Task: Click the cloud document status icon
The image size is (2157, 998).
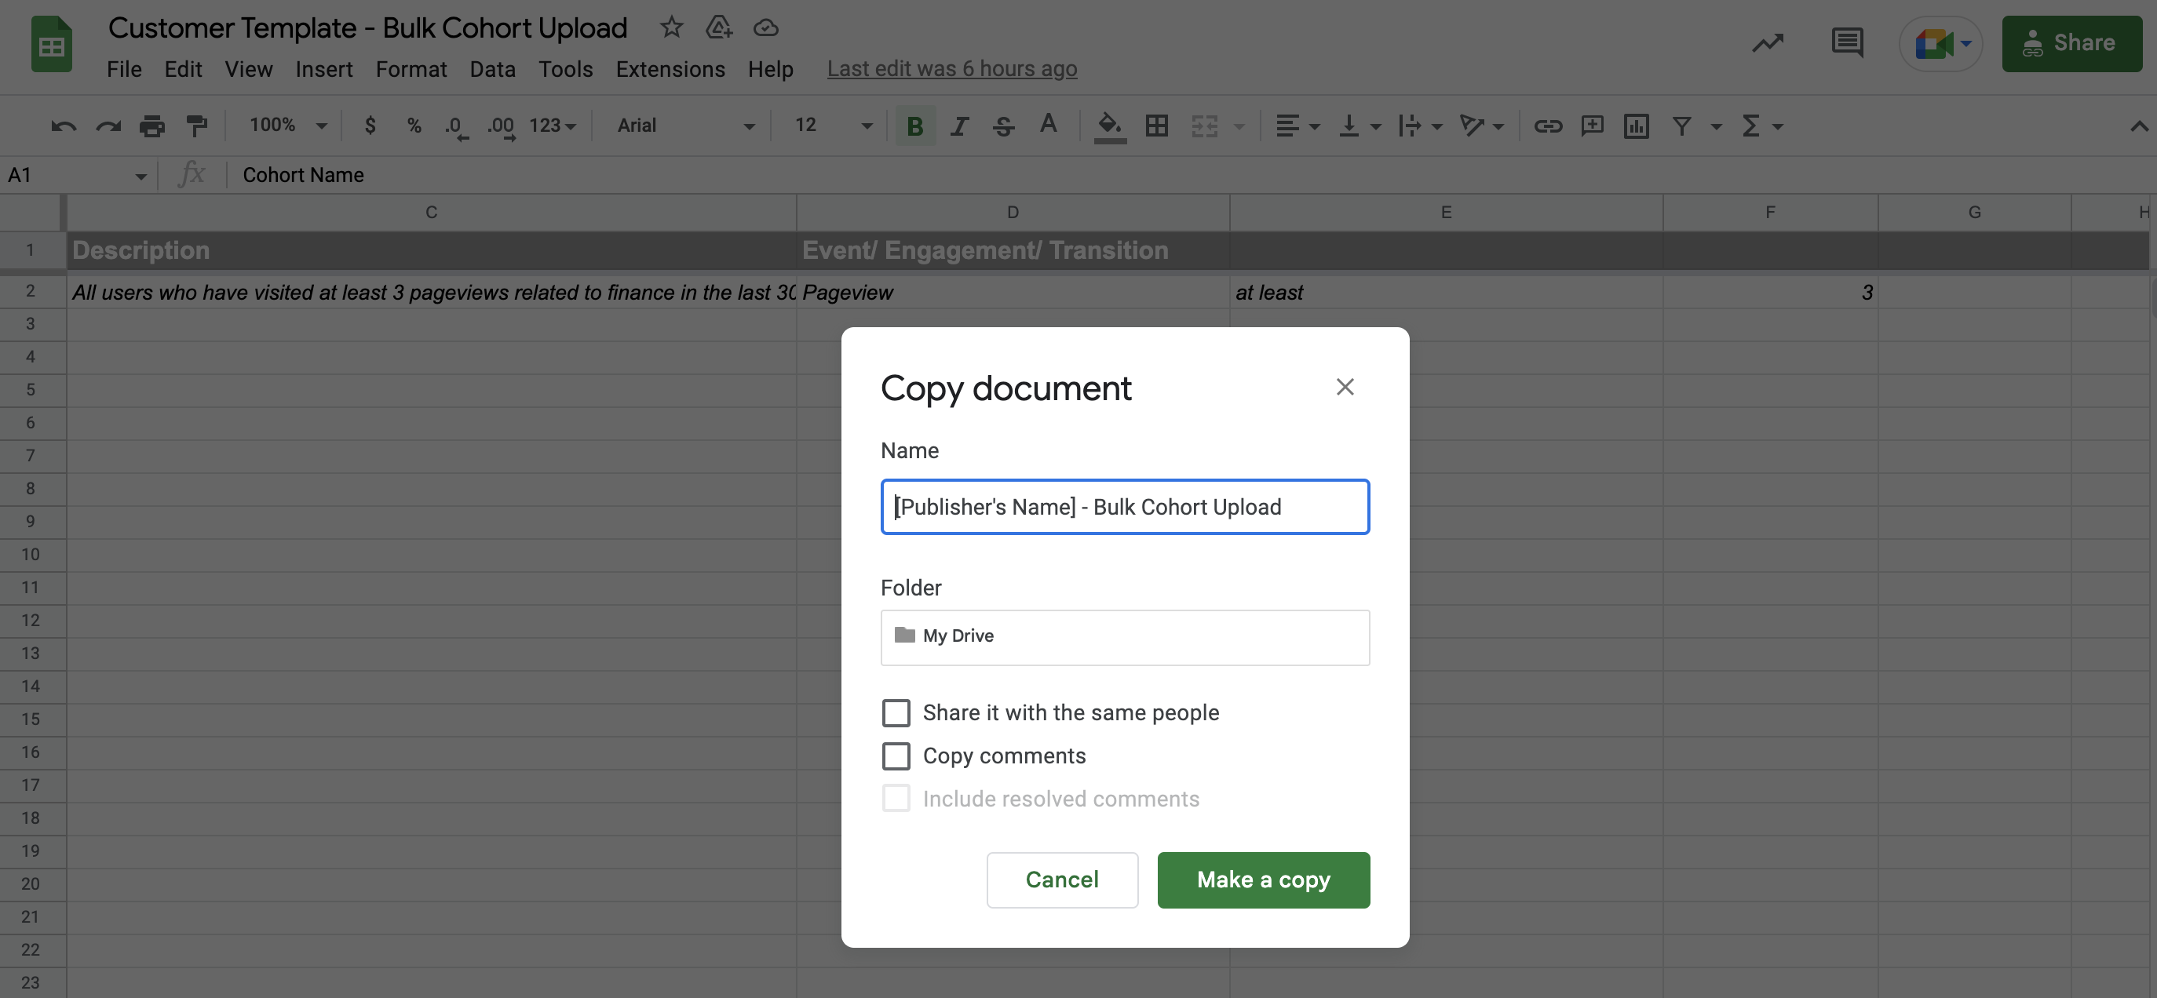Action: (765, 27)
